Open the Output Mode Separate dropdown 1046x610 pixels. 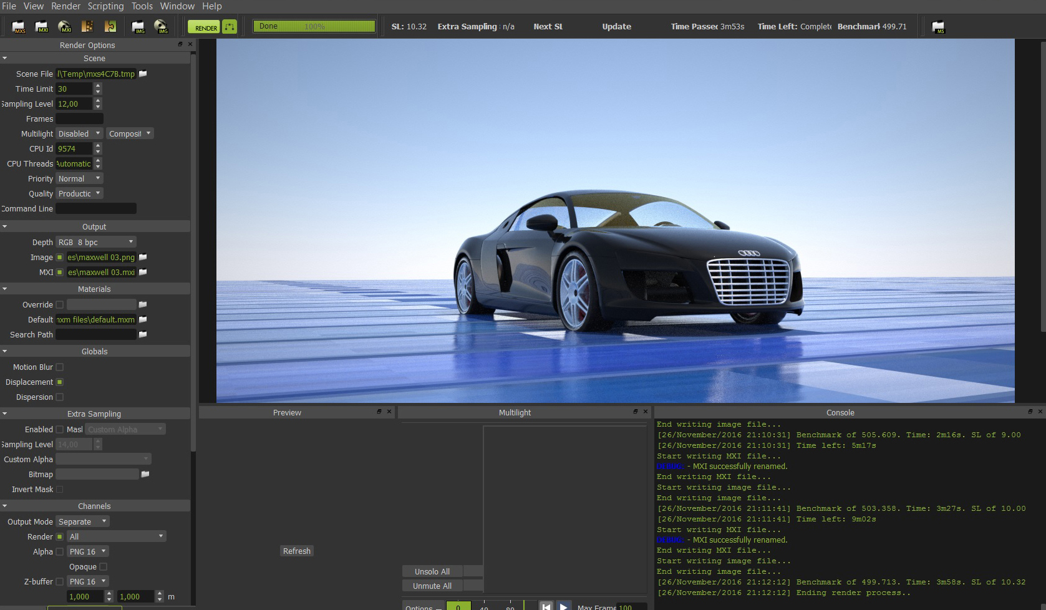[83, 521]
